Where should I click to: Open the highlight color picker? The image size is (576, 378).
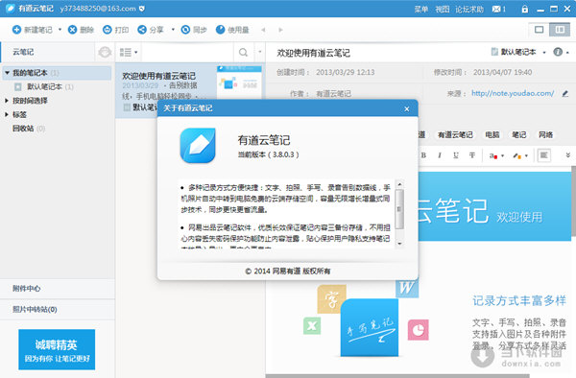(x=520, y=155)
